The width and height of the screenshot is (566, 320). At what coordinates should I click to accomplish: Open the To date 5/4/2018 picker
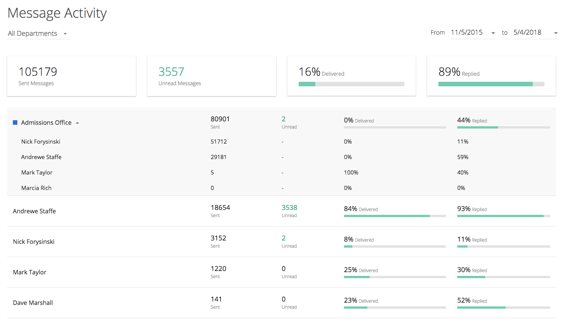[x=535, y=33]
